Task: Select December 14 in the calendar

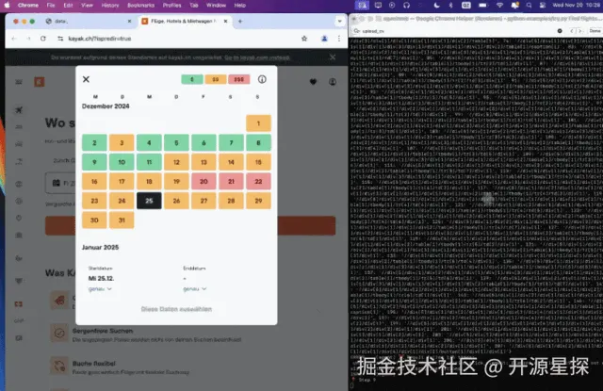Action: 231,162
